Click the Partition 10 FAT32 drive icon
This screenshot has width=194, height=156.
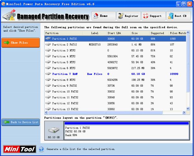(x=48, y=91)
